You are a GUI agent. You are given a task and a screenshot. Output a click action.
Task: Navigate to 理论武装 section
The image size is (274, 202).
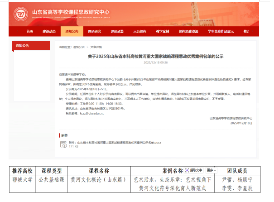[x=117, y=32]
